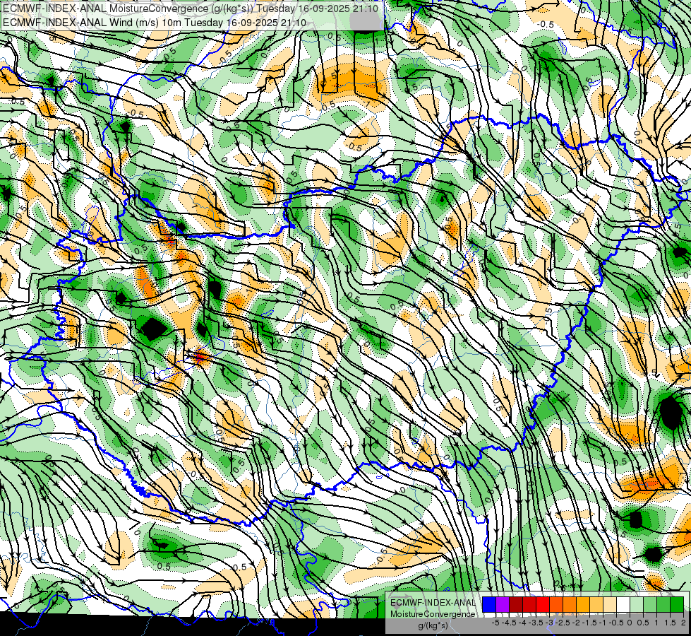Screen dimensions: 691x636
Task: Click the -5 tick value on legend
Action: coord(495,623)
